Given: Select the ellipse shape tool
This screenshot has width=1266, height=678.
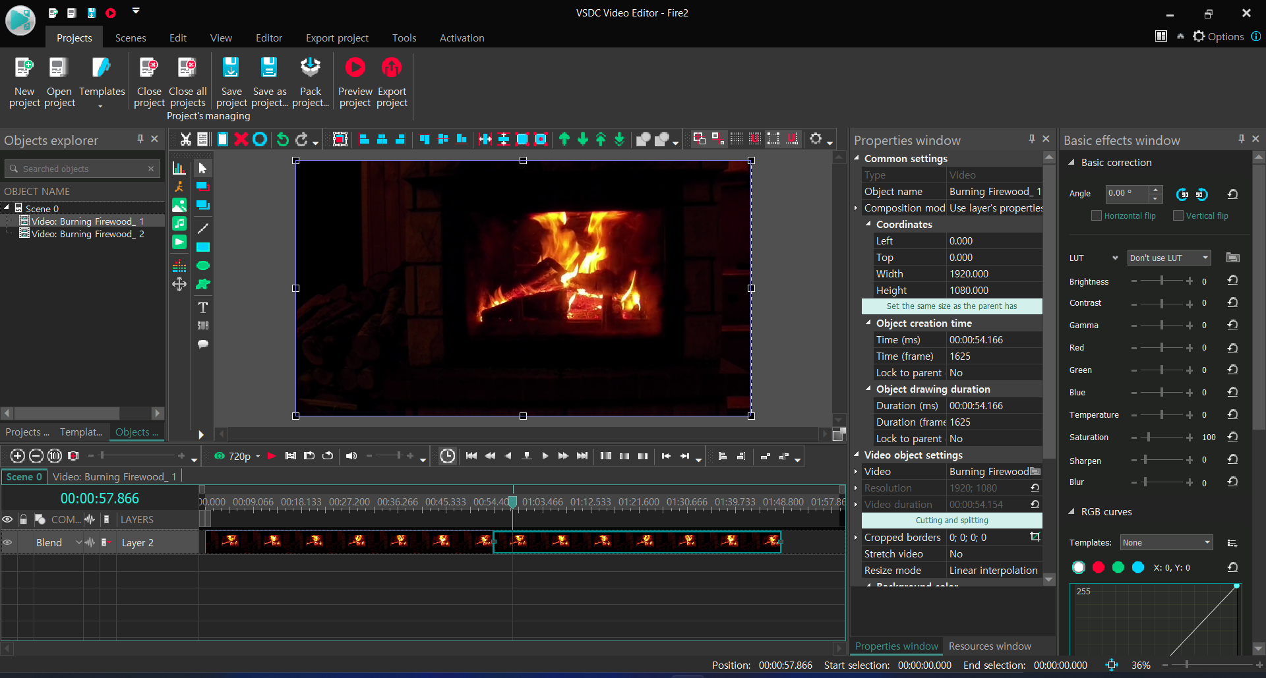Looking at the screenshot, I should coord(203,266).
